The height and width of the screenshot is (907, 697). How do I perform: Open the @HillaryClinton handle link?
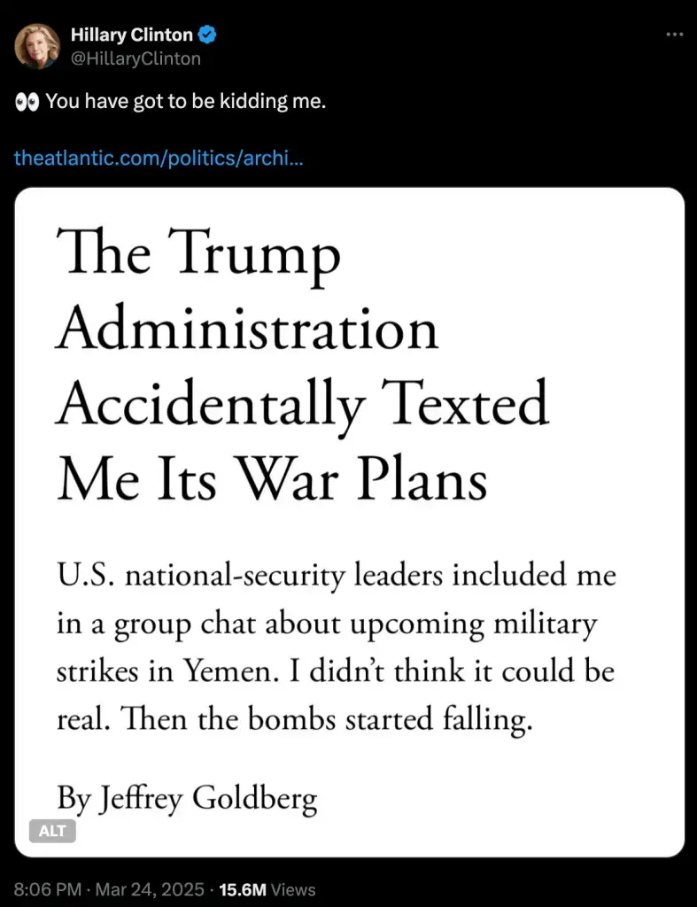pyautogui.click(x=136, y=58)
